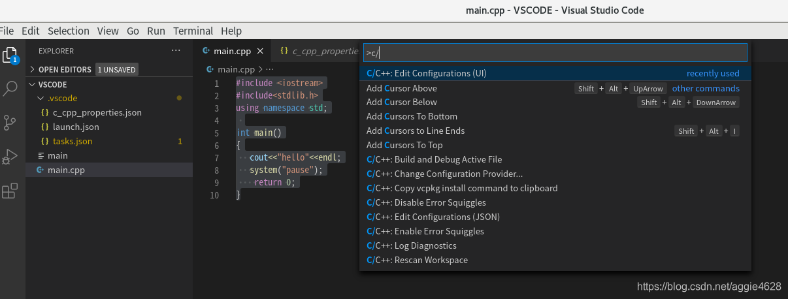
Task: Click the file icon beside main in Explorer
Action: 41,155
